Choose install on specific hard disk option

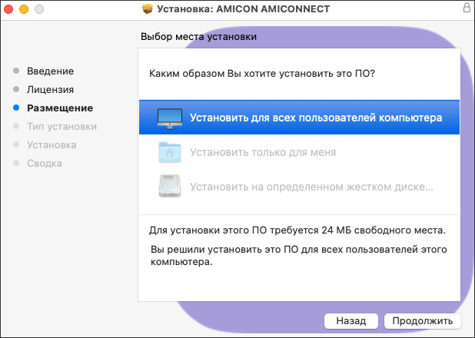click(312, 186)
